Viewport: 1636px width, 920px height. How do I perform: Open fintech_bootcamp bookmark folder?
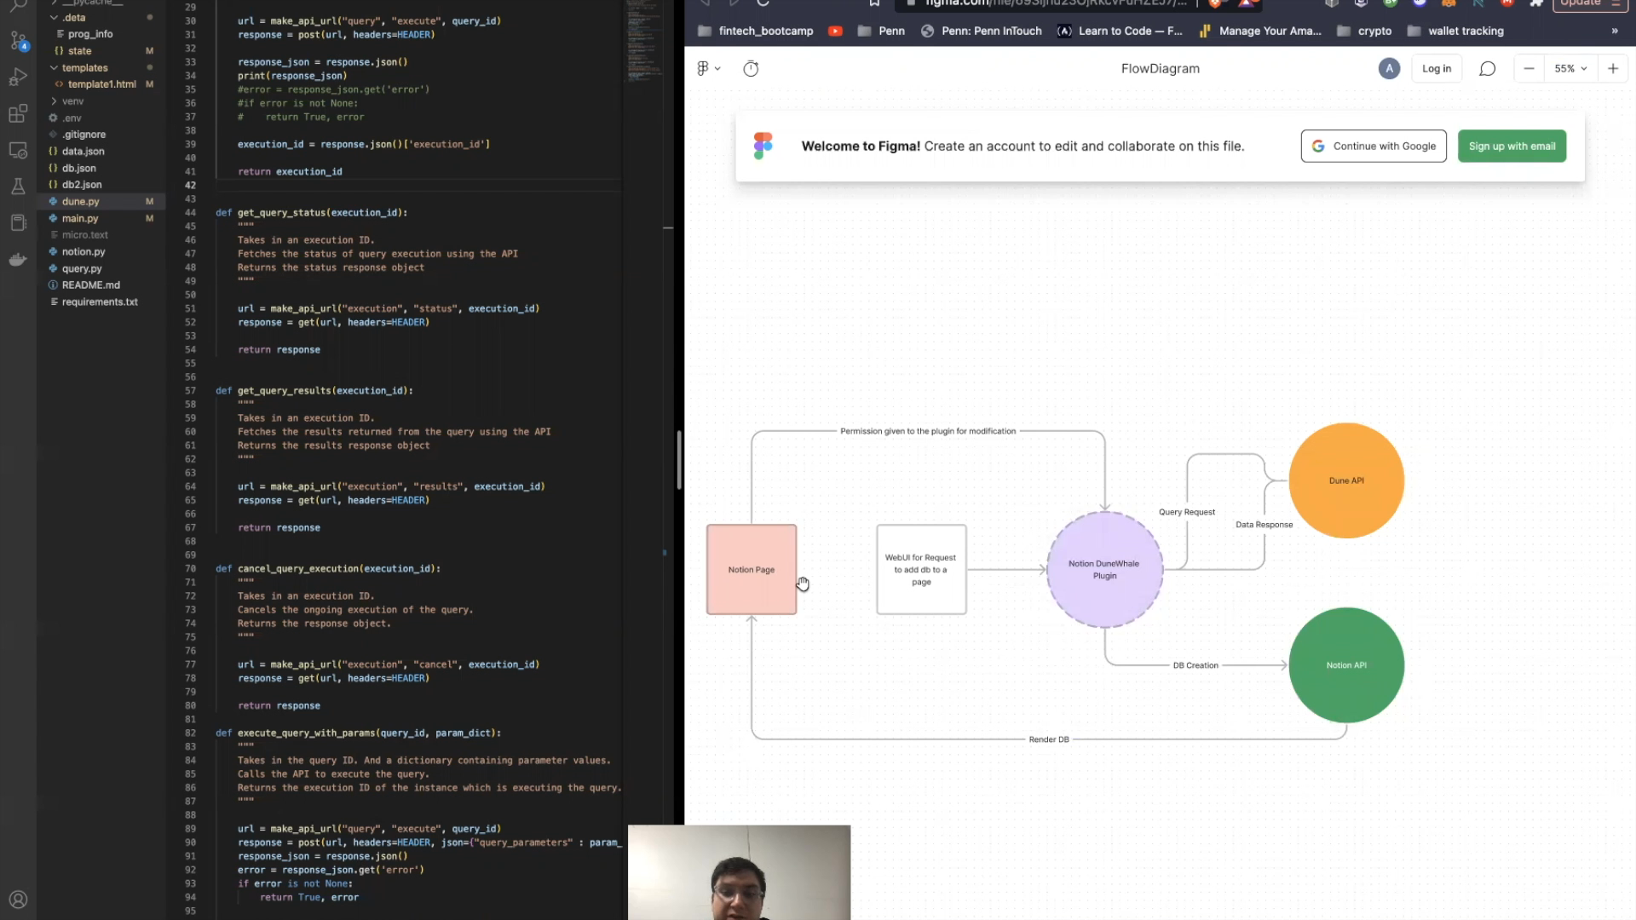click(x=755, y=31)
